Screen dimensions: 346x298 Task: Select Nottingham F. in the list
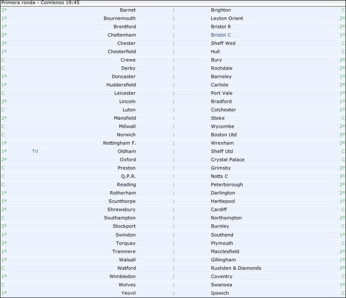coord(119,143)
